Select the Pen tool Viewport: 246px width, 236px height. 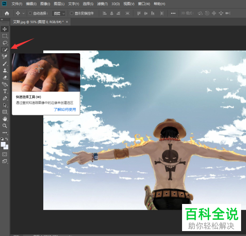click(x=4, y=98)
